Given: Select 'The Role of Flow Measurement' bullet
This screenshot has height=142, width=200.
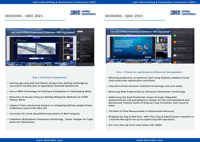Looking at the screenshot, I should coord(141,111).
